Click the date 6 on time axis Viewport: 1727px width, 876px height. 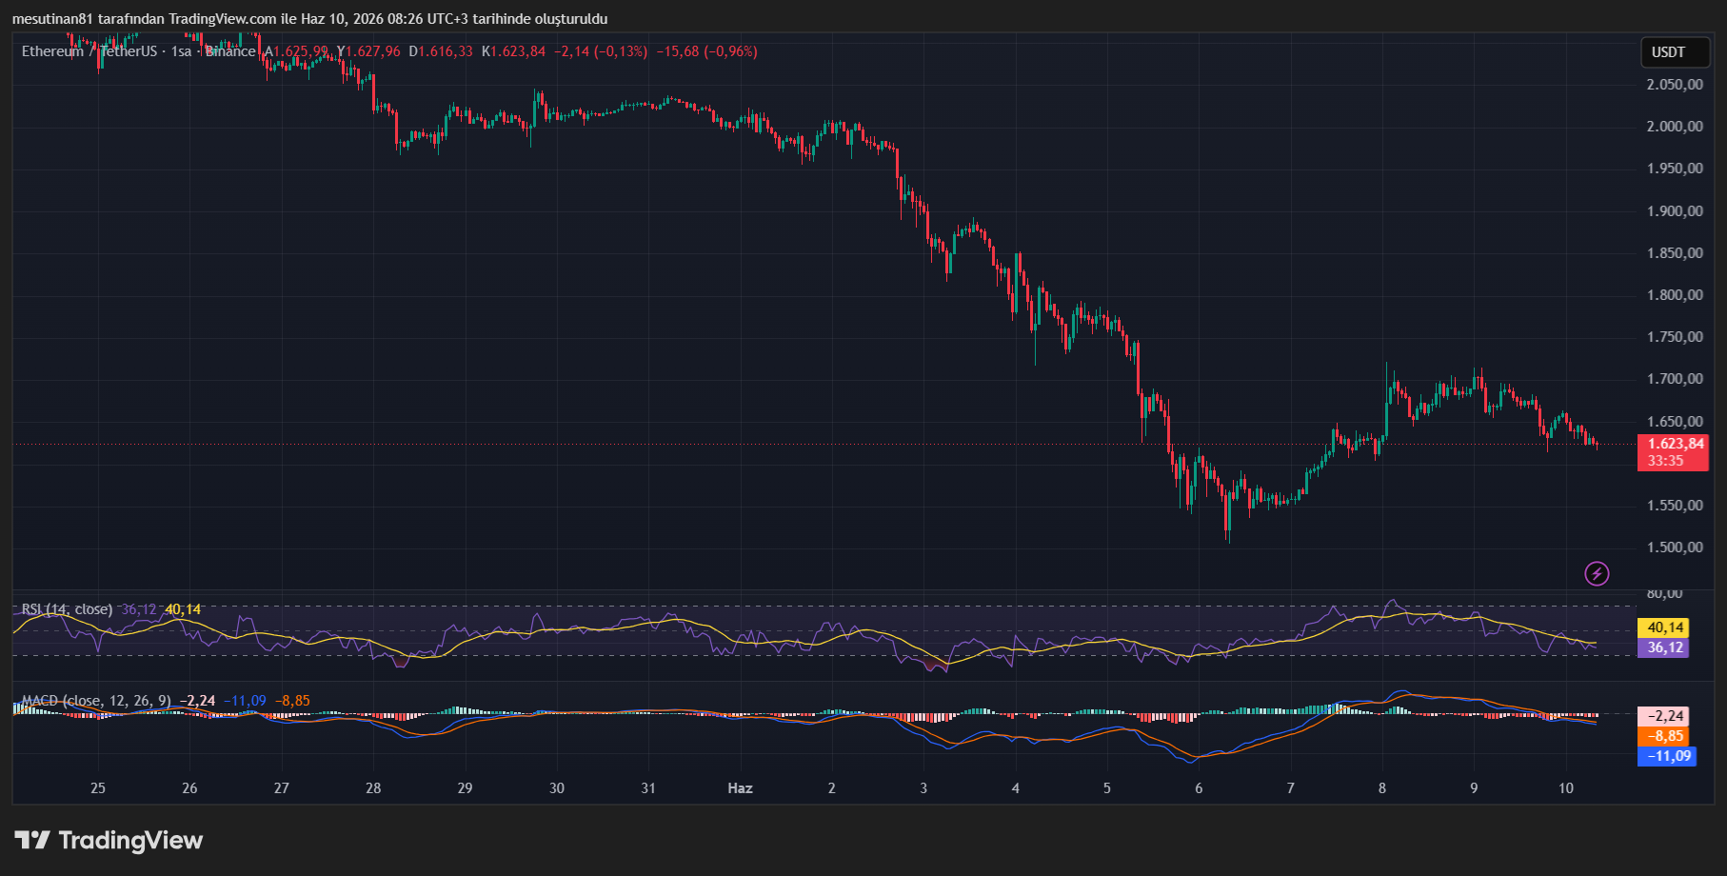coord(1199,788)
